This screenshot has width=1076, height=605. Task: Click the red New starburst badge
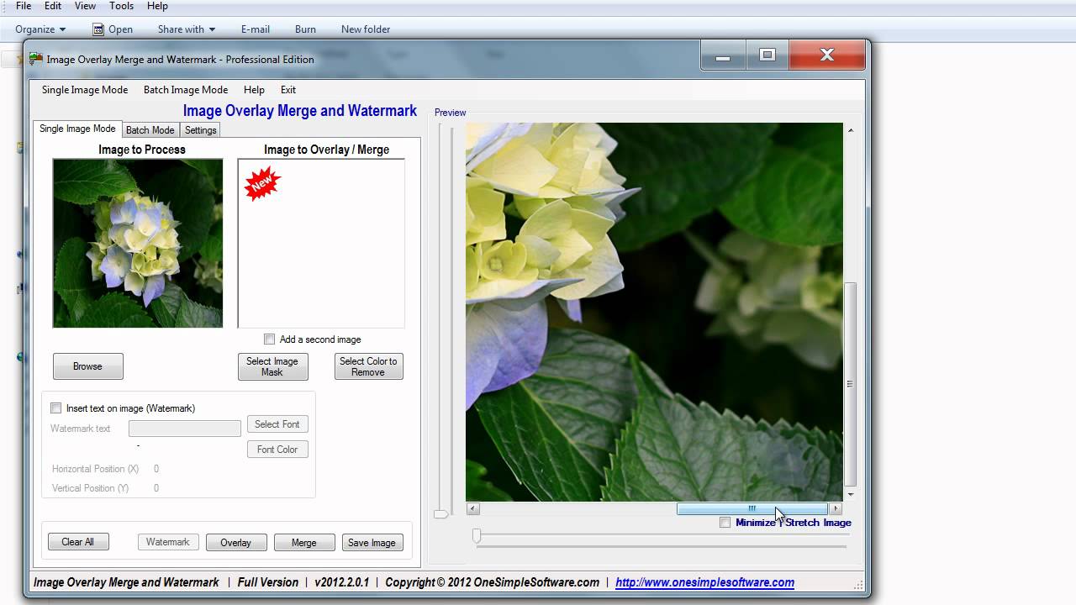261,182
